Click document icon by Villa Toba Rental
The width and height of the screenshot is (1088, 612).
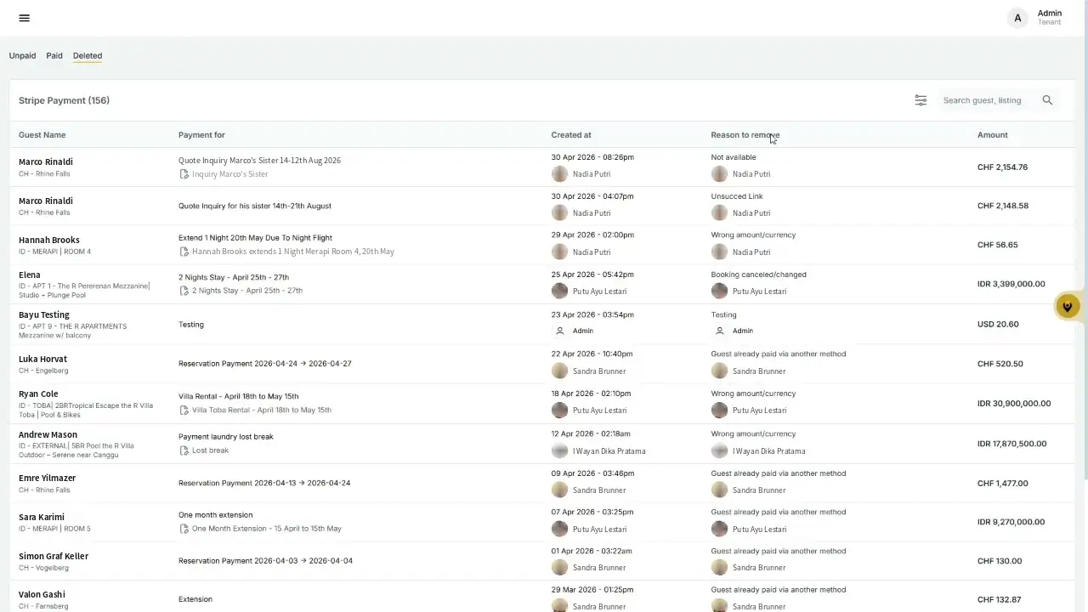[184, 410]
